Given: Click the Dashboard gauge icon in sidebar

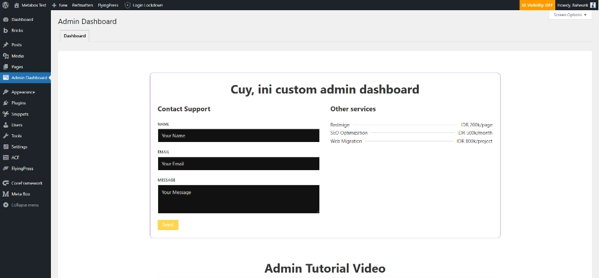Looking at the screenshot, I should coord(6,20).
